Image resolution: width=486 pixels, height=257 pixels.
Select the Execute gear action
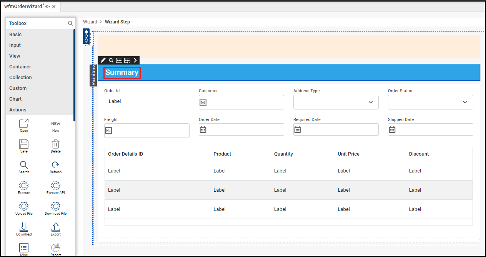[x=24, y=188]
